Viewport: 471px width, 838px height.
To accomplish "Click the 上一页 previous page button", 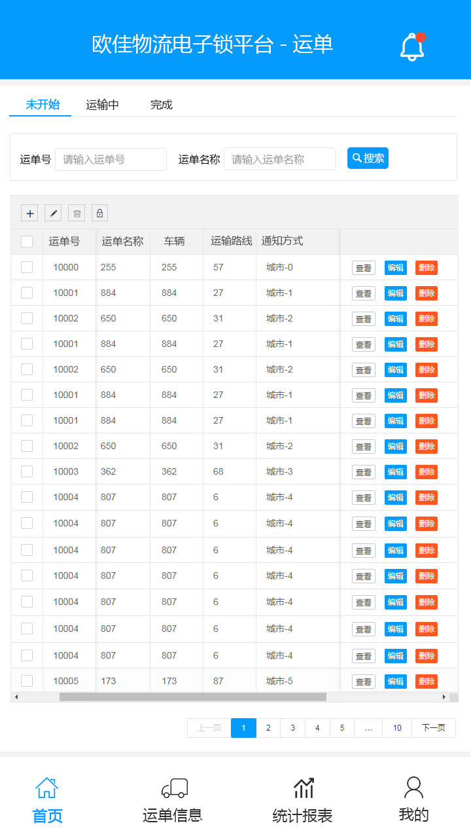I will (209, 728).
